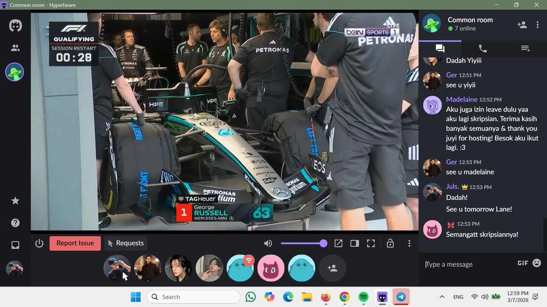Switch to the chat messages tab
The width and height of the screenshot is (547, 307).
pyautogui.click(x=440, y=48)
